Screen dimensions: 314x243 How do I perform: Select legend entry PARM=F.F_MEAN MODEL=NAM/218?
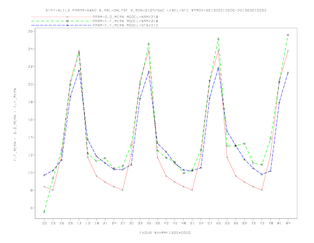click(125, 21)
